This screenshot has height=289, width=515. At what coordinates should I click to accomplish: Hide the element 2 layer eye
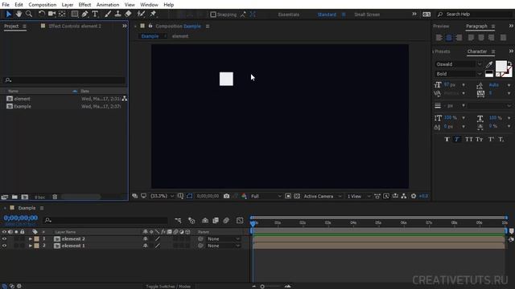4,239
